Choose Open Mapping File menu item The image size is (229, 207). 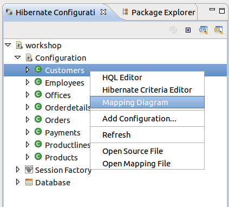[147, 164]
